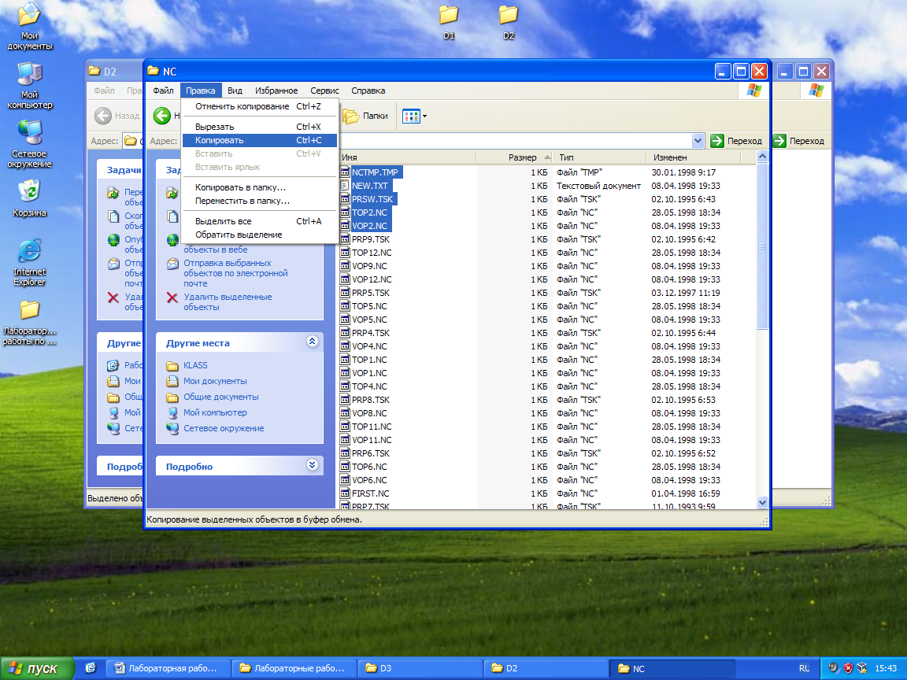
Task: Click the Назад back button in D2 window
Action: coord(117,116)
